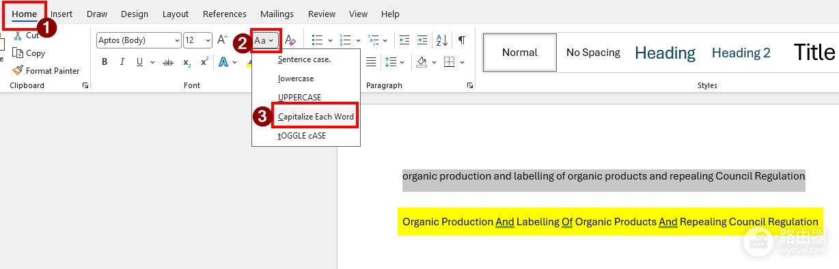This screenshot has width=839, height=269.
Task: Click the Shading paint bucket icon
Action: coord(422,62)
